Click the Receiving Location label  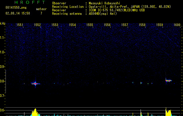[x=68, y=7]
